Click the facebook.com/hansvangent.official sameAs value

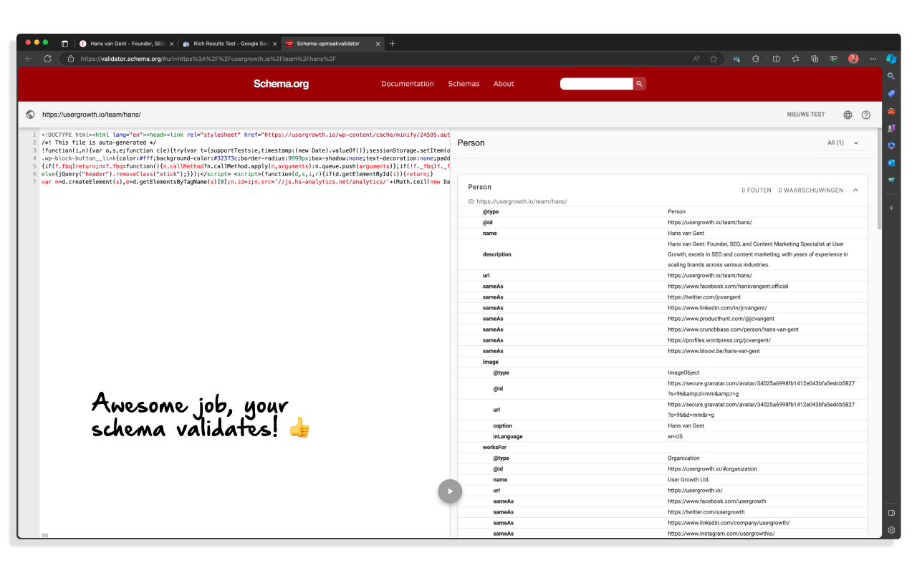pyautogui.click(x=728, y=286)
